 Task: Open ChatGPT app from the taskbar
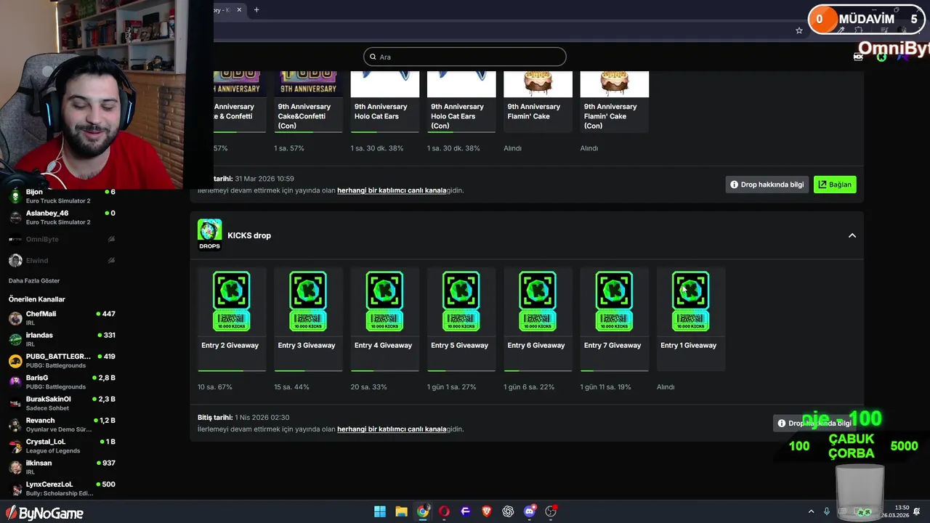pyautogui.click(x=508, y=511)
